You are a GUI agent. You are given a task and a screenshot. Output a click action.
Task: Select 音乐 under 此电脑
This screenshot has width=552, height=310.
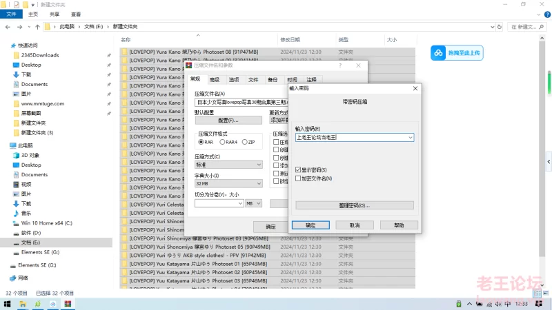tap(26, 214)
